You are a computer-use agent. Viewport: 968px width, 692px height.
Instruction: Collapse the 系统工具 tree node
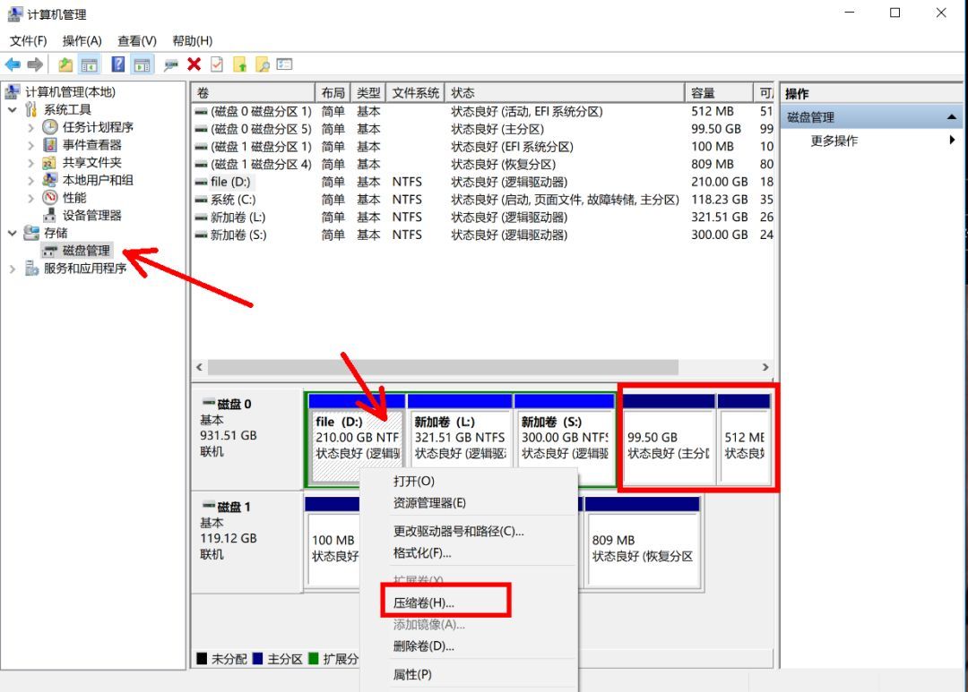[13, 109]
